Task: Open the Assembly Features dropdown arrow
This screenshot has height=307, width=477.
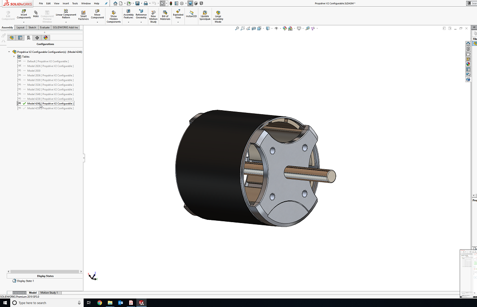Action: (x=128, y=22)
